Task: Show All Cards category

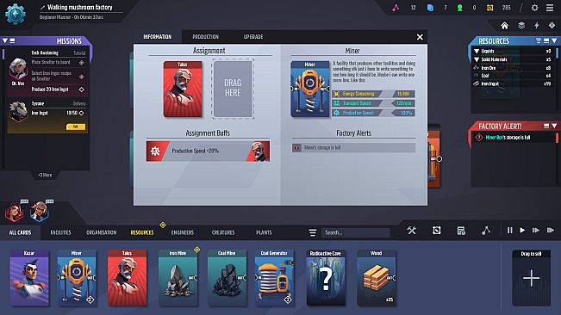Action: pyautogui.click(x=20, y=232)
